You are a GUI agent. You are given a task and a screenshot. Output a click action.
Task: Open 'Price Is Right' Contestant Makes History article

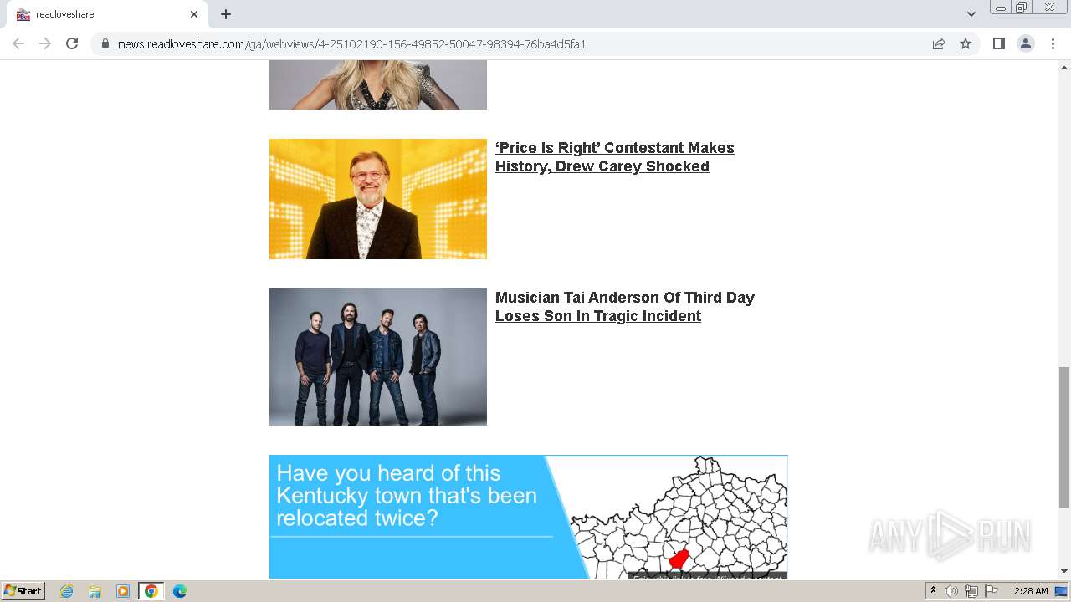tap(615, 157)
